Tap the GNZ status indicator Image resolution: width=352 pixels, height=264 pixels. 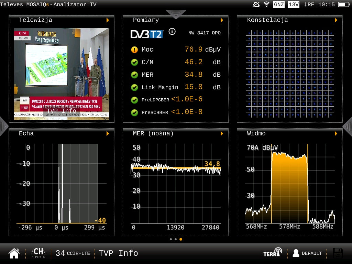click(279, 4)
